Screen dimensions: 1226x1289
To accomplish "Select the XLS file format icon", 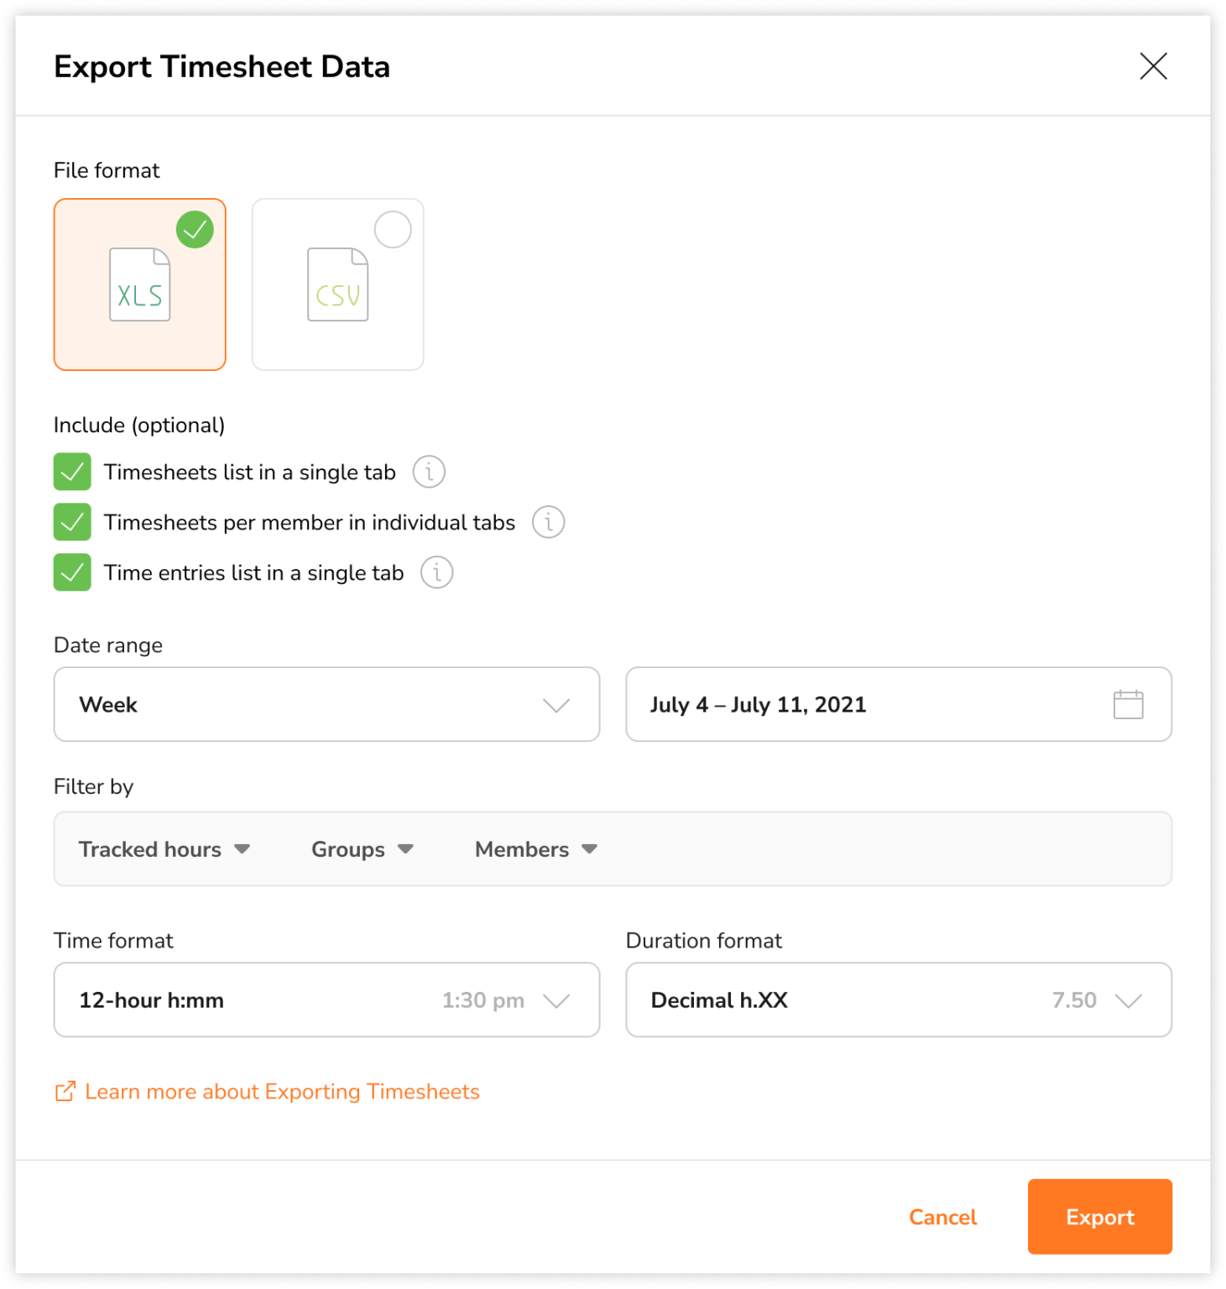I will tap(139, 284).
